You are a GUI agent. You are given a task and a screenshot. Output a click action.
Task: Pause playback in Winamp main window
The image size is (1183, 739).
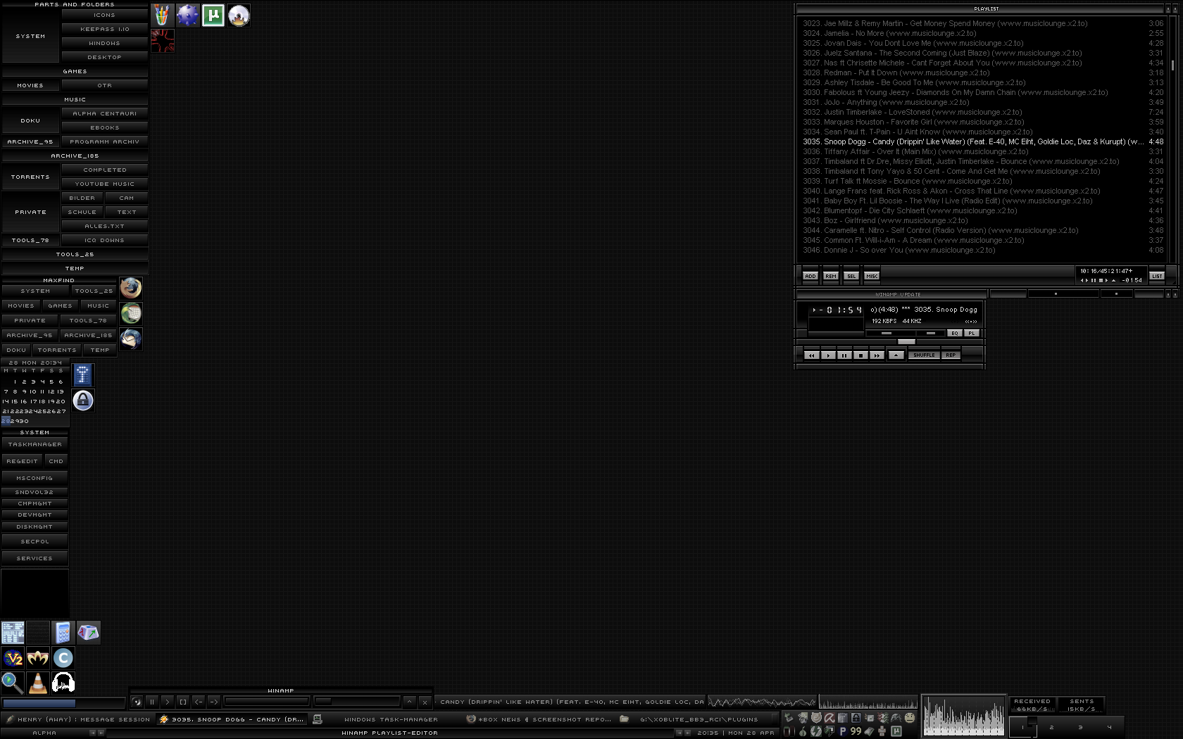pos(844,355)
